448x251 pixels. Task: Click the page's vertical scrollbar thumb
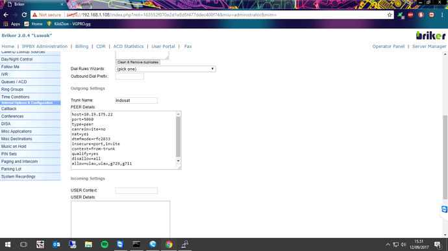click(x=445, y=157)
